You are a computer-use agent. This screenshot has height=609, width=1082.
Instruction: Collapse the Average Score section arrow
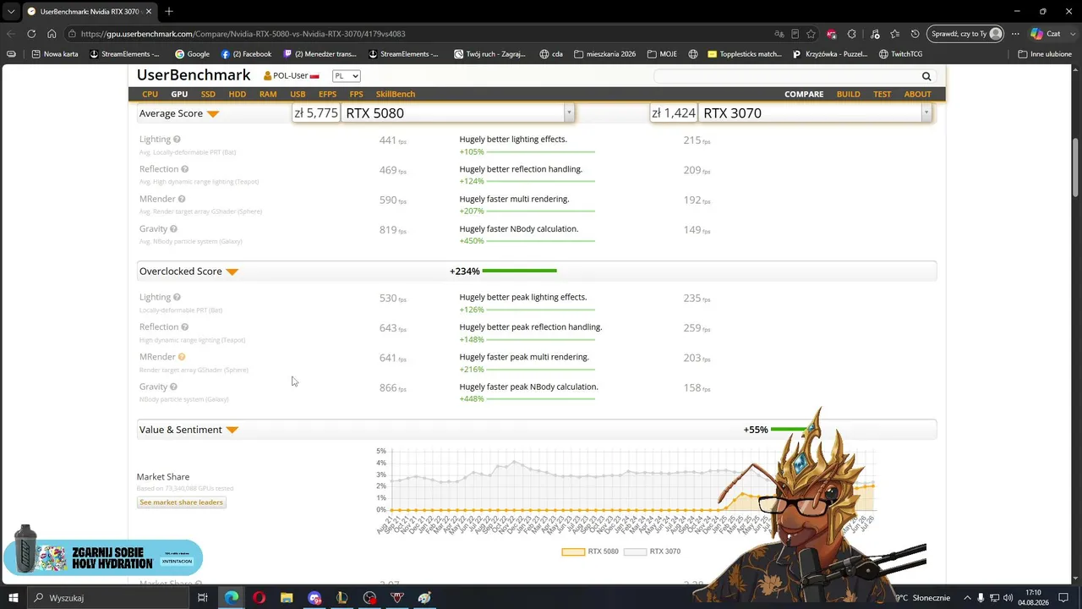[213, 113]
